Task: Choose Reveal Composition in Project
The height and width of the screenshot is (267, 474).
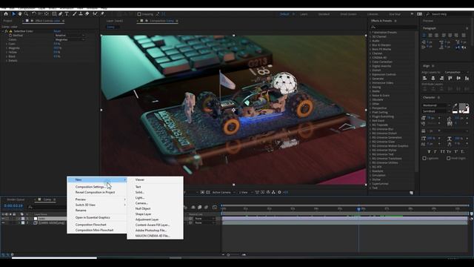Action: click(95, 193)
